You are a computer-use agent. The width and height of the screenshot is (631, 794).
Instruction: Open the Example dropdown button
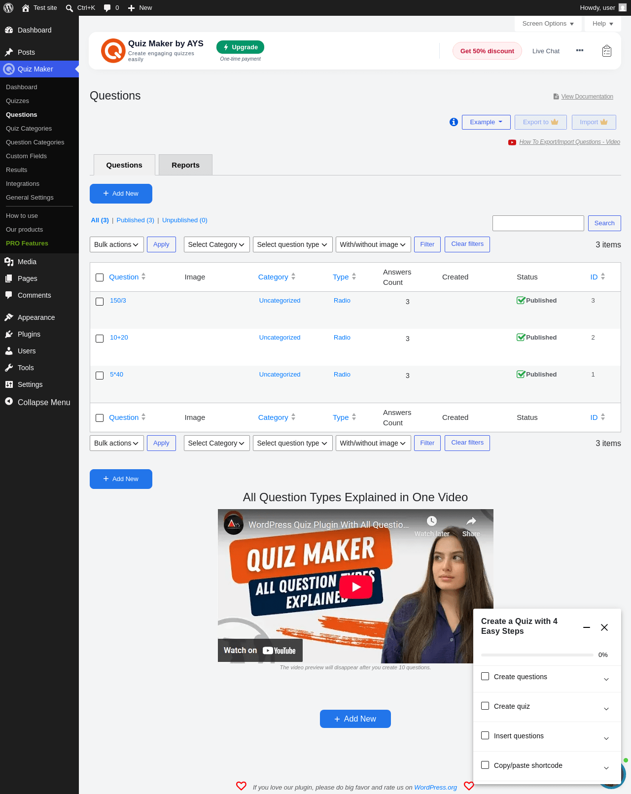click(486, 122)
